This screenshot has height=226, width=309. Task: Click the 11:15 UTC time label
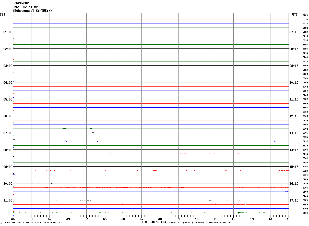294,99
